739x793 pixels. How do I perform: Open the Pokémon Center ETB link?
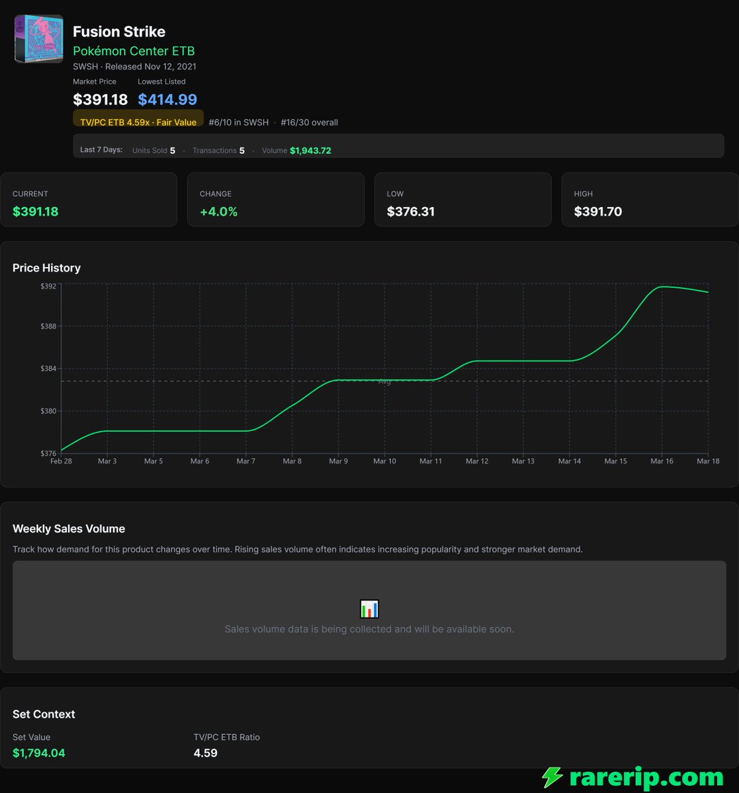pyautogui.click(x=134, y=51)
